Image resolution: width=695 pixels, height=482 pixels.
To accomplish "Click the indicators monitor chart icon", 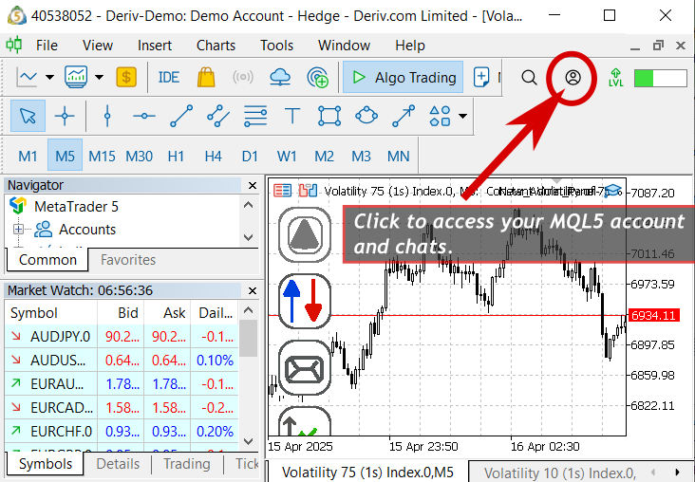I will [76, 78].
